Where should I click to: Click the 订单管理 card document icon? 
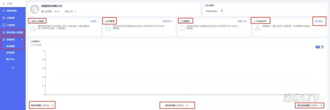click(182, 28)
